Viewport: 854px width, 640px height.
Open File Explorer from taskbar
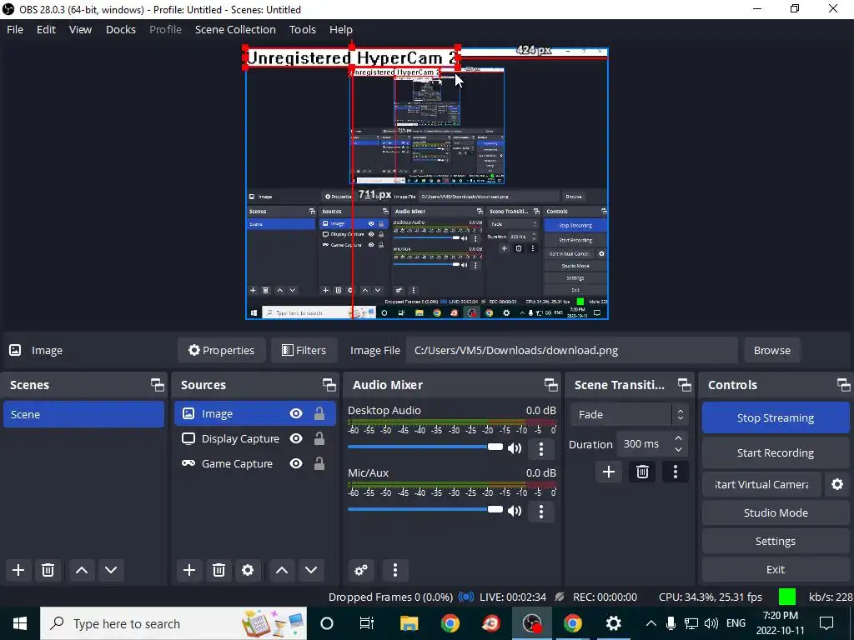tap(409, 623)
